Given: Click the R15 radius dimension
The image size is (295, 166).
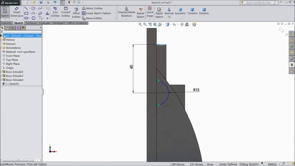Looking at the screenshot, I should pos(196,90).
